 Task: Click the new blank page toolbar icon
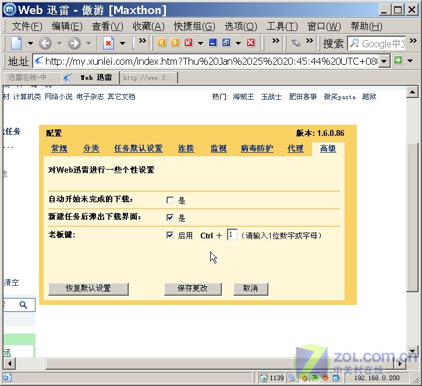click(x=16, y=43)
